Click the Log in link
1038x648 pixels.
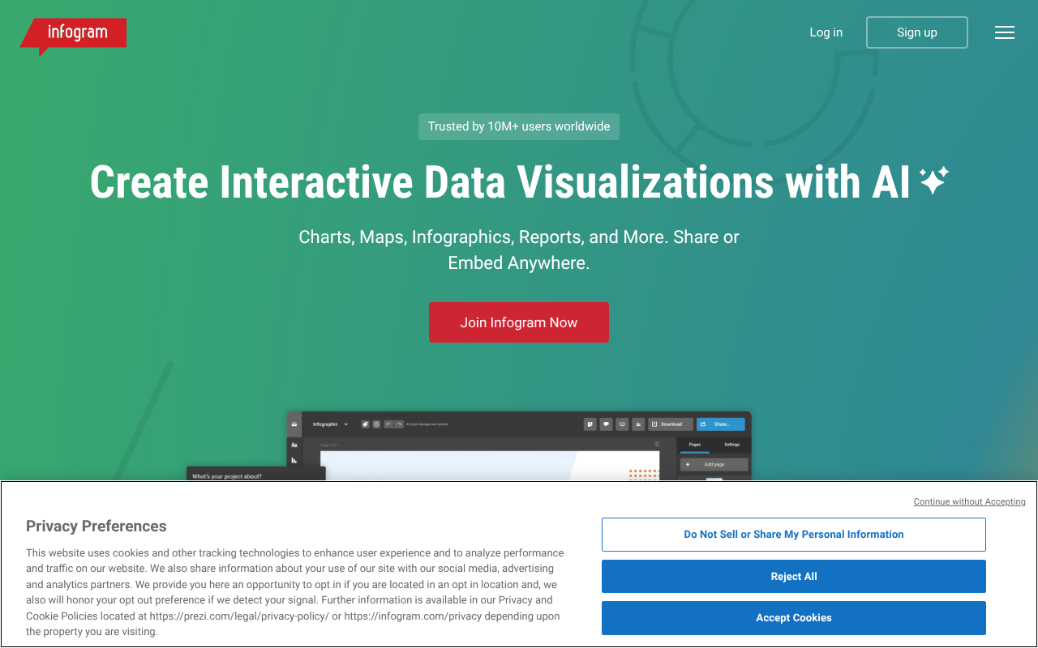click(826, 32)
